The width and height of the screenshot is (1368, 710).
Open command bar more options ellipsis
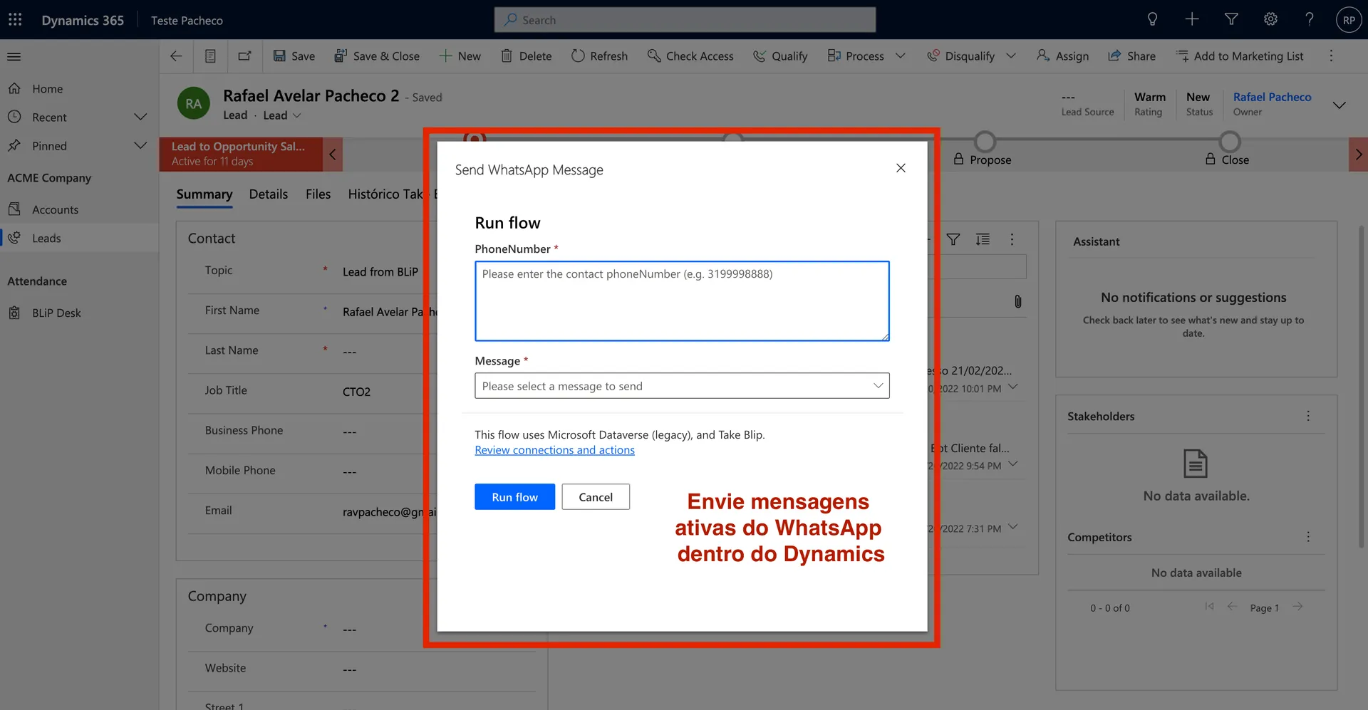point(1331,56)
